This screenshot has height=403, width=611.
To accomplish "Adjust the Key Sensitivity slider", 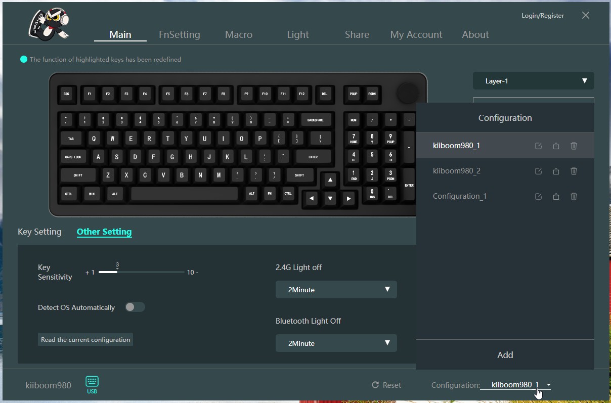I will point(142,272).
